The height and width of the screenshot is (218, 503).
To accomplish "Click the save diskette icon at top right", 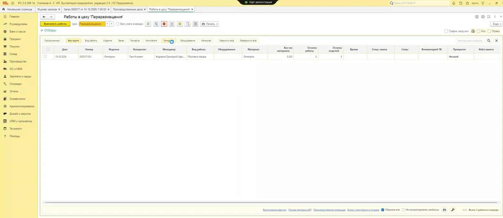I will pos(477,17).
